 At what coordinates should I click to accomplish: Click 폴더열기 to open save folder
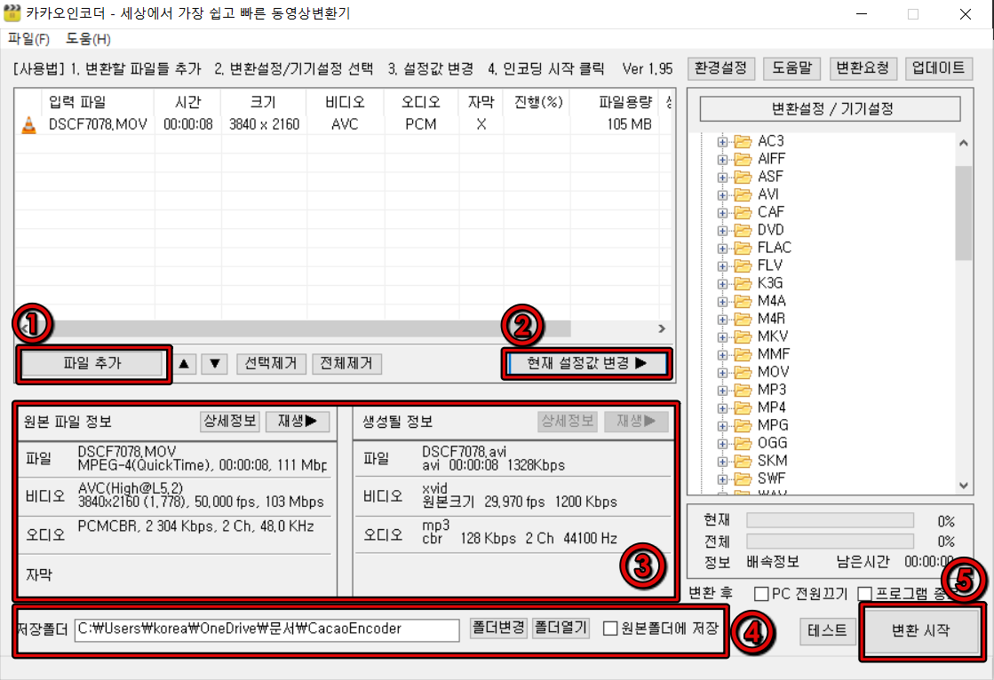pos(561,628)
